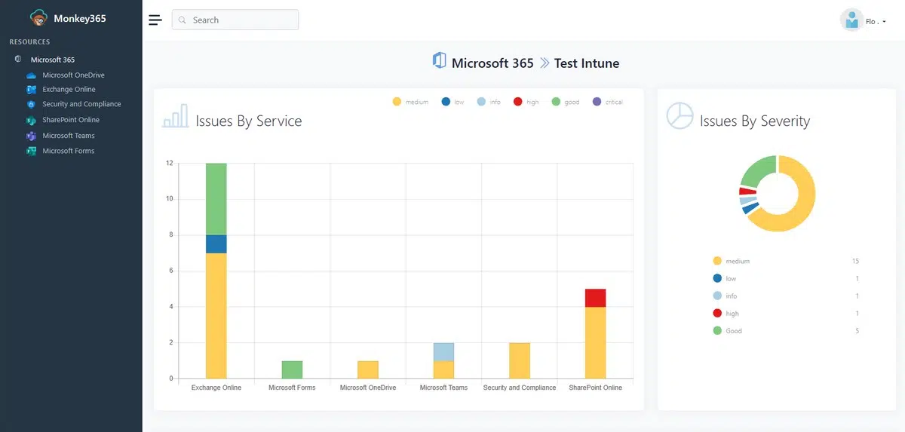The width and height of the screenshot is (905, 432).
Task: Collapse the Microsoft 365 tree node
Action: (52, 60)
